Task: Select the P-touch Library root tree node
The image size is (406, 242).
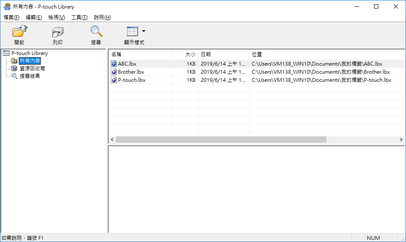Action: 29,53
